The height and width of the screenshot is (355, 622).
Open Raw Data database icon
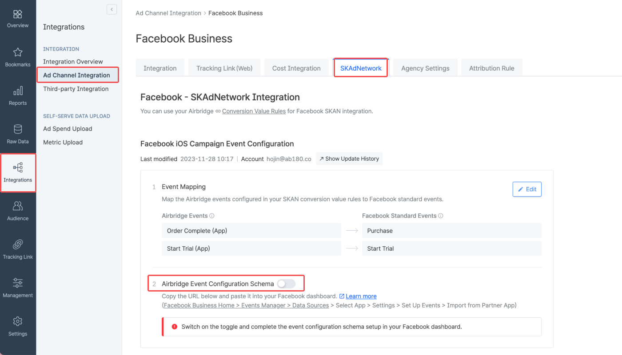[18, 129]
